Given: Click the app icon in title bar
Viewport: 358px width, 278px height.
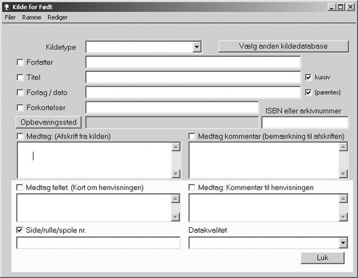Looking at the screenshot, I should click(x=7, y=7).
